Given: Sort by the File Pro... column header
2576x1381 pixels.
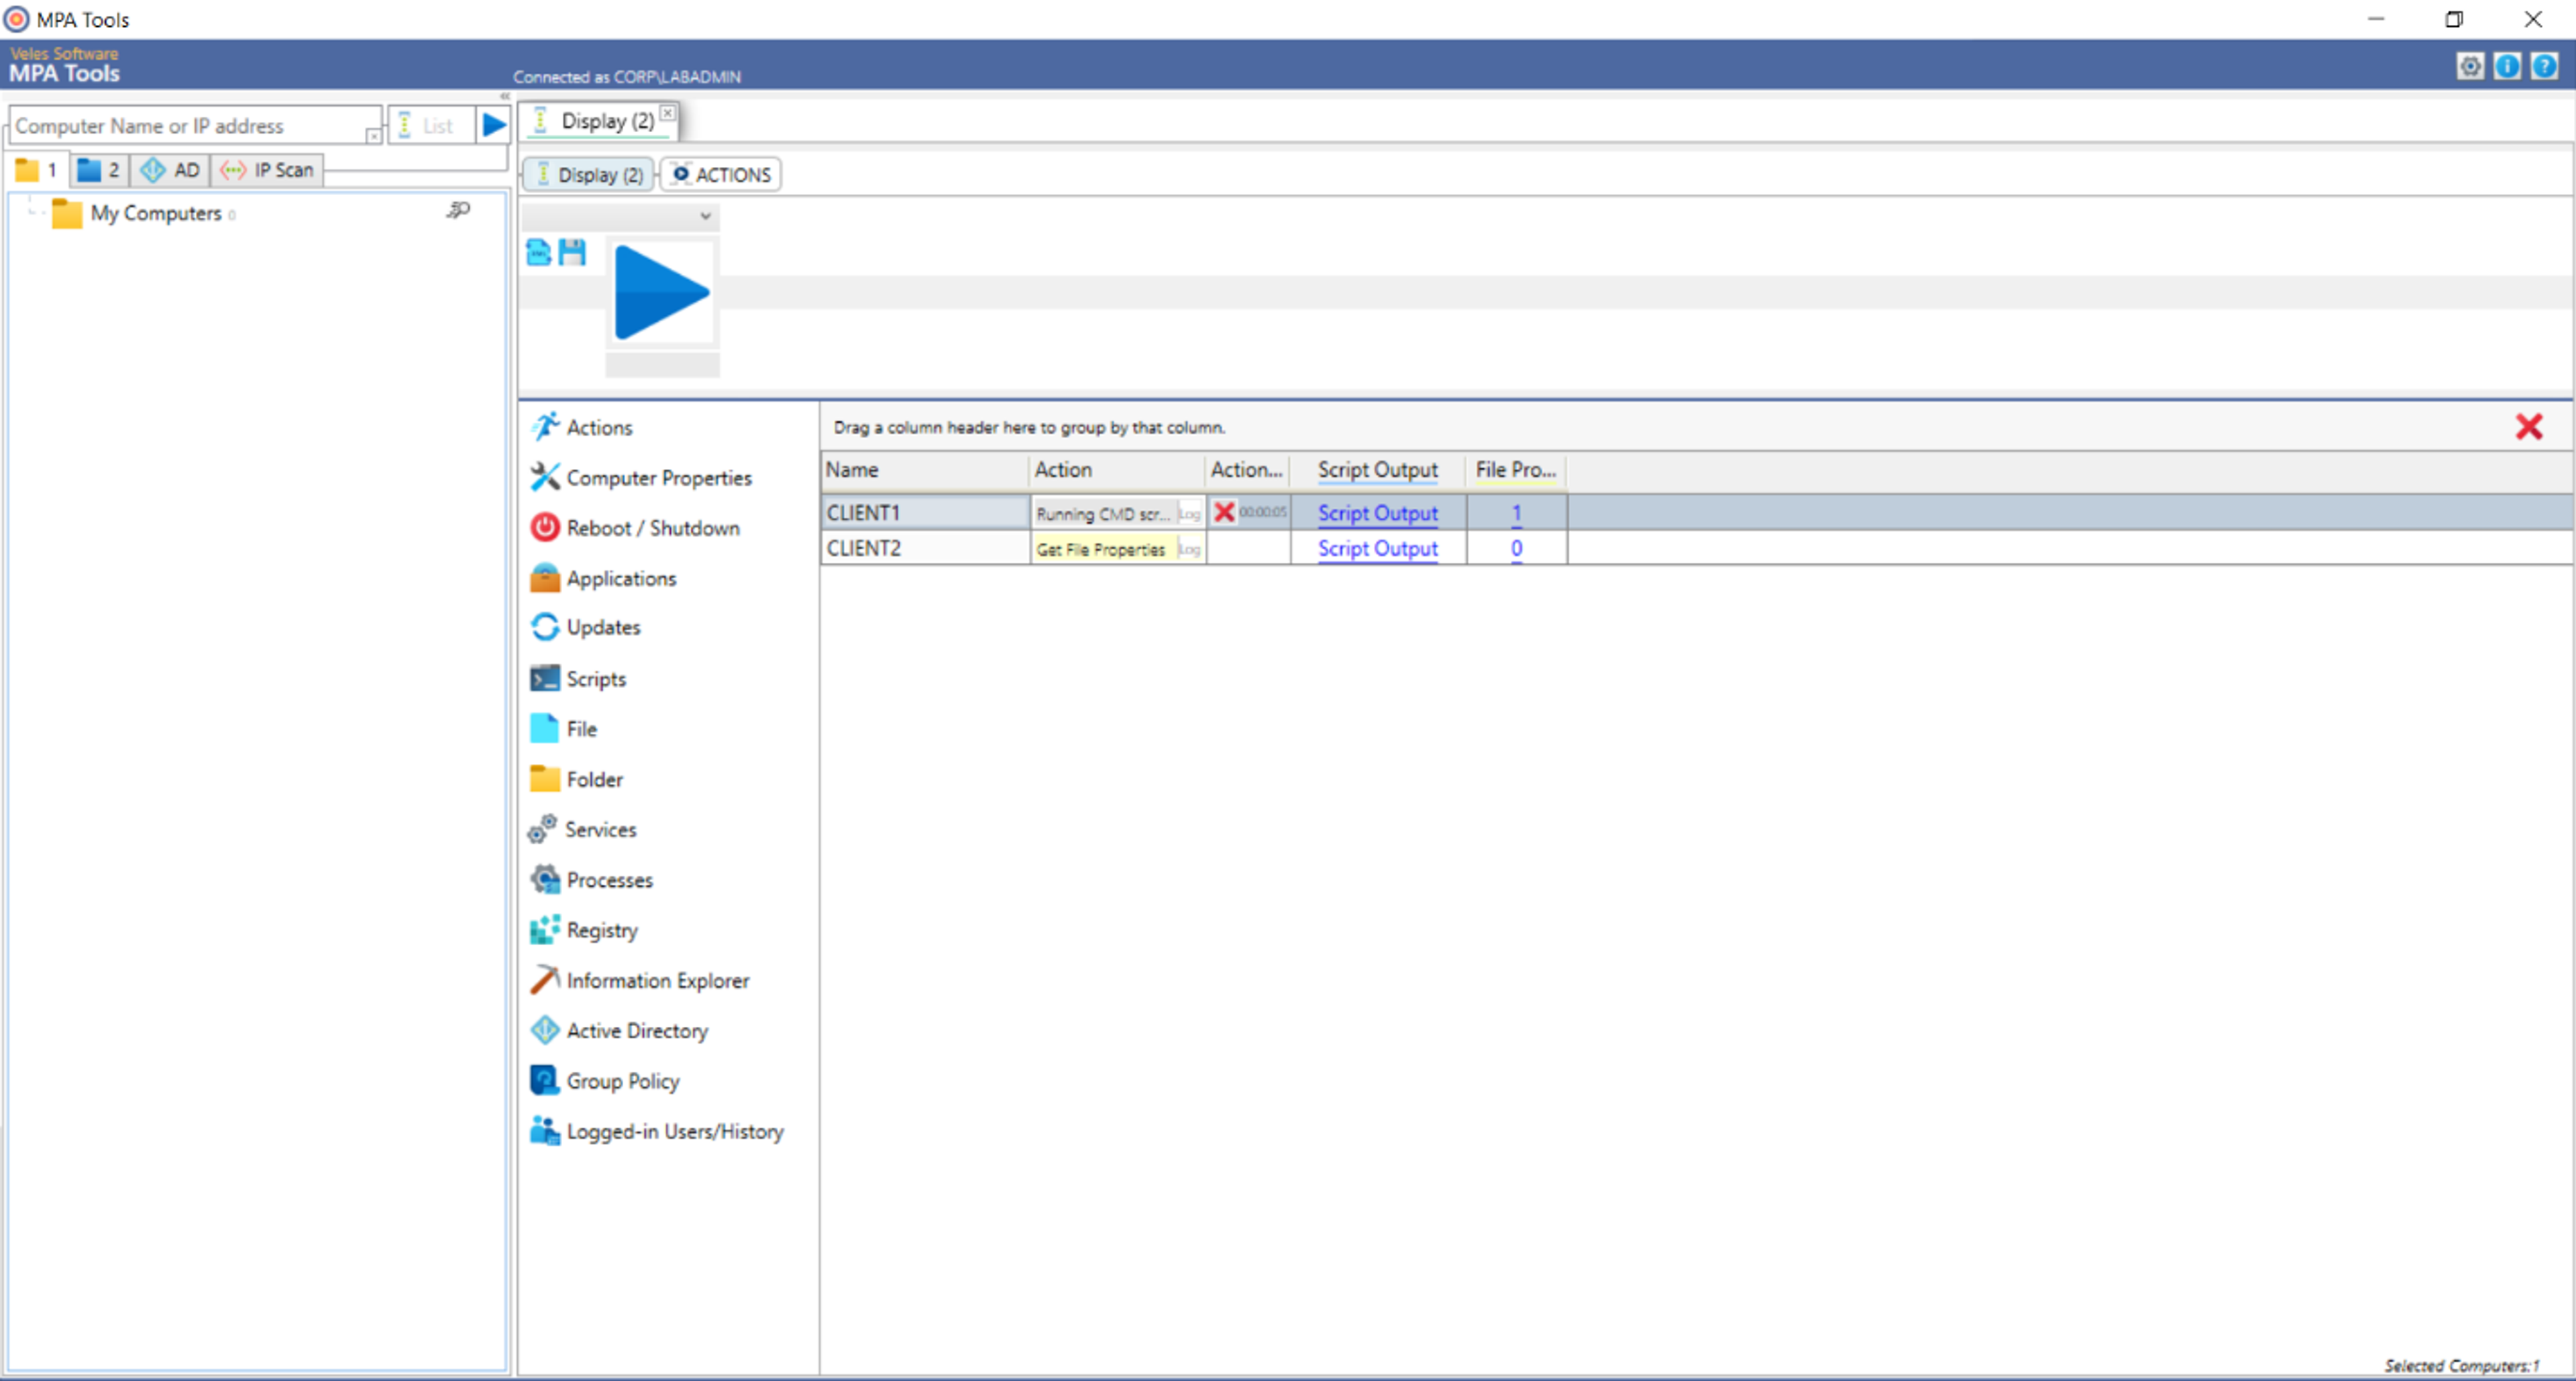Looking at the screenshot, I should click(1516, 470).
